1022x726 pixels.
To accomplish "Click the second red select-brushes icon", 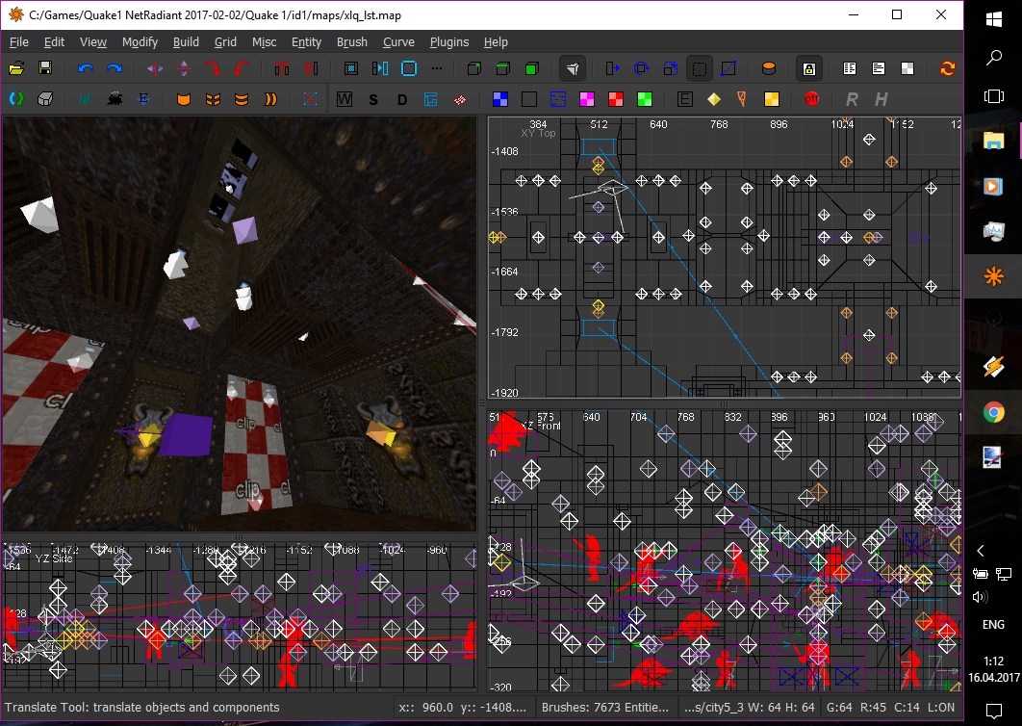I will pyautogui.click(x=311, y=68).
